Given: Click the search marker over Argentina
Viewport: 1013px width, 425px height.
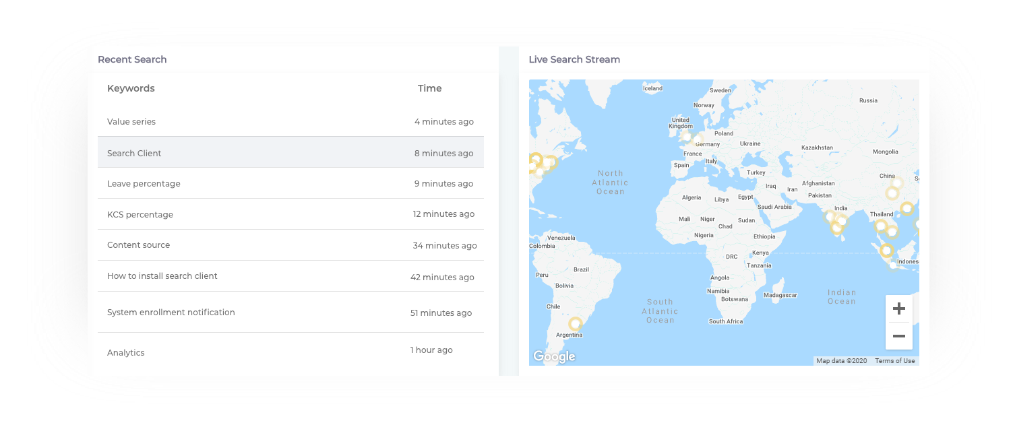Looking at the screenshot, I should (575, 324).
